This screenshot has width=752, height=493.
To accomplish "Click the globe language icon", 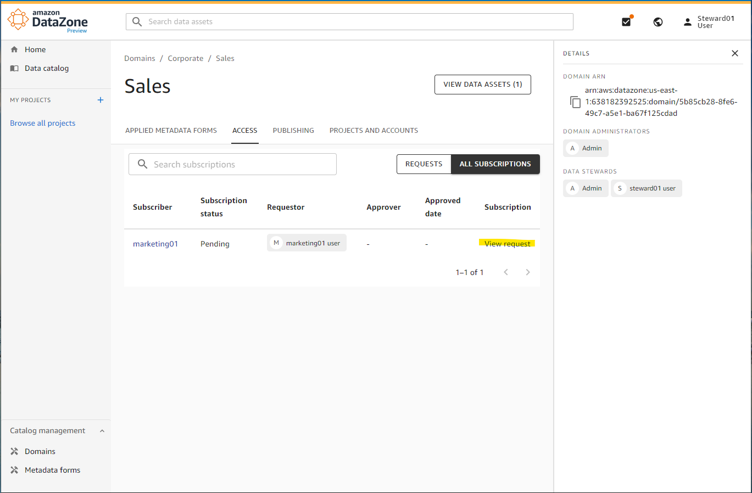I will coord(658,22).
